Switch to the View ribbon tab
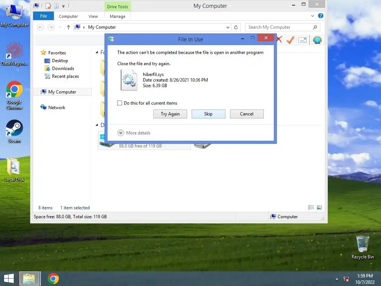The height and width of the screenshot is (286, 381). [93, 16]
